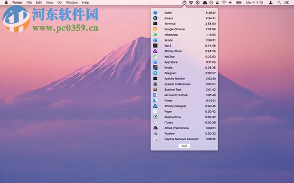Viewport: 294px width, 183px height.
Task: Click the Emacs app icon
Action: (155, 18)
